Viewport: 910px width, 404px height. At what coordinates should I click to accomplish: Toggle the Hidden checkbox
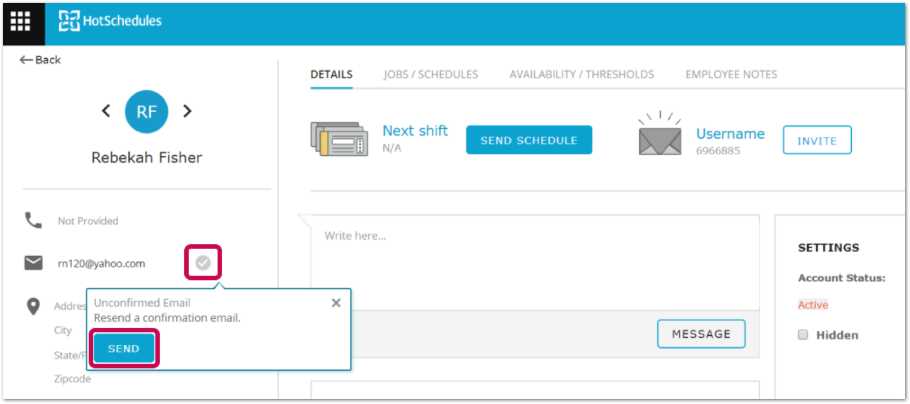(x=803, y=335)
